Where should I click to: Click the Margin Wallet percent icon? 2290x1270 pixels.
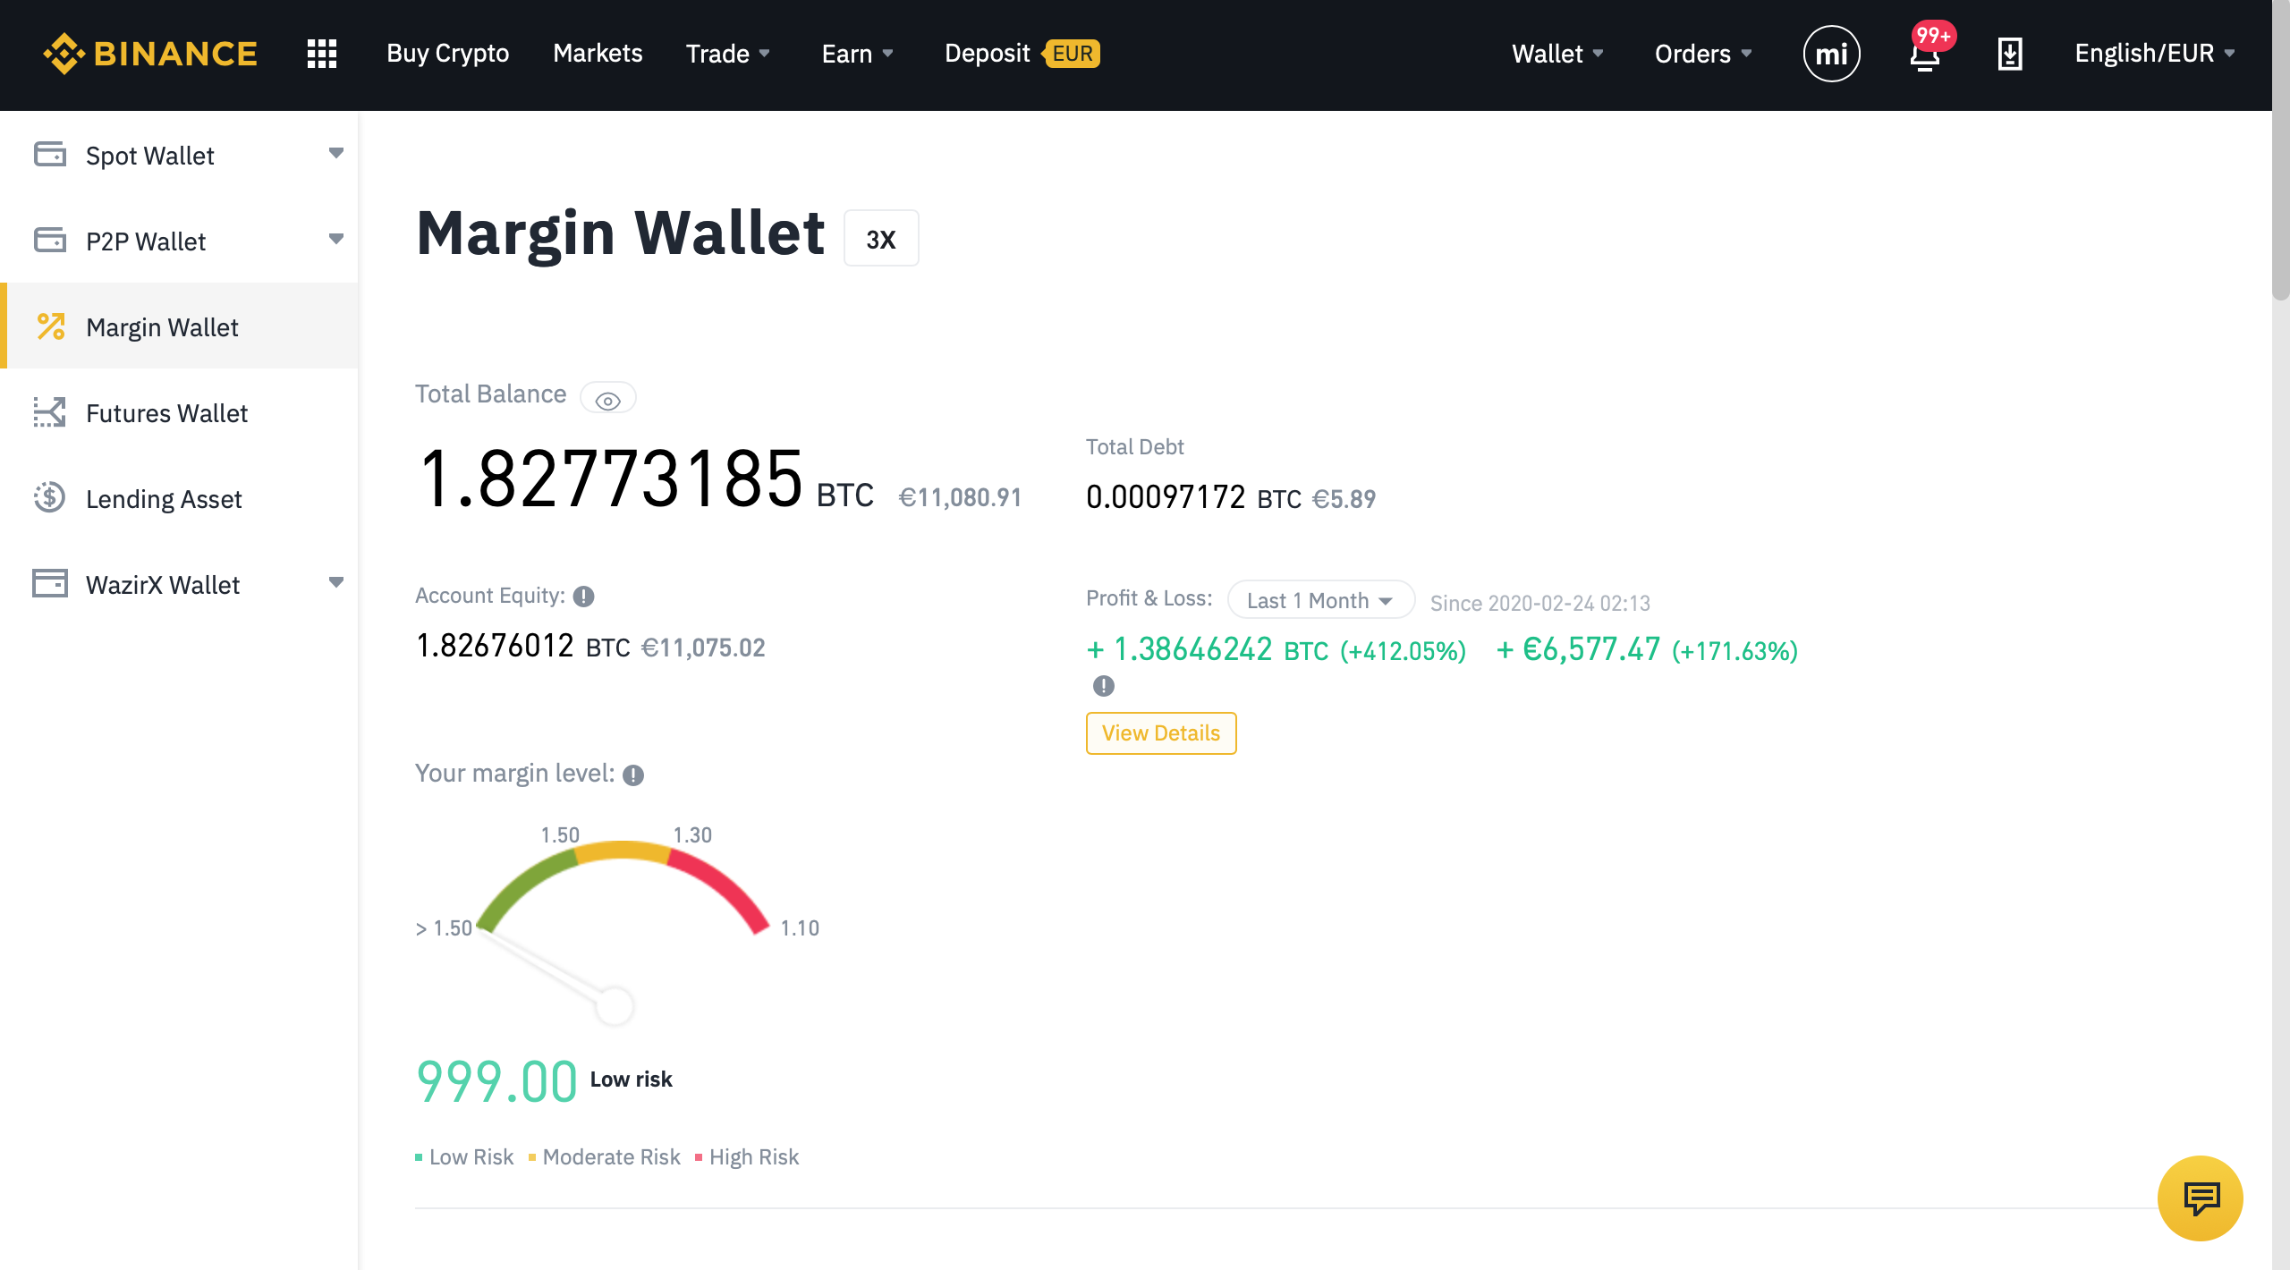pyautogui.click(x=51, y=326)
